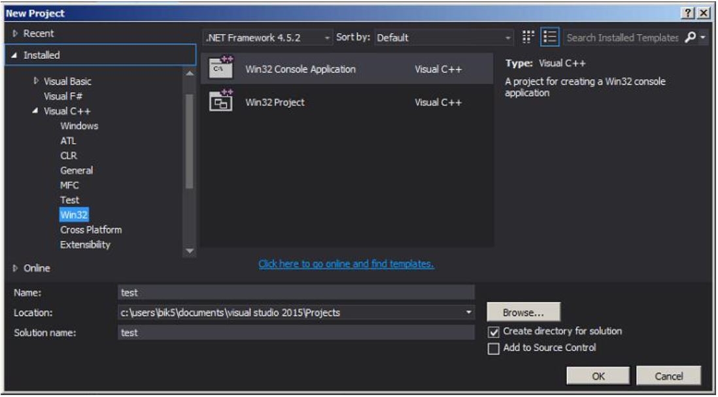
Task: Click the OK button
Action: 598,376
